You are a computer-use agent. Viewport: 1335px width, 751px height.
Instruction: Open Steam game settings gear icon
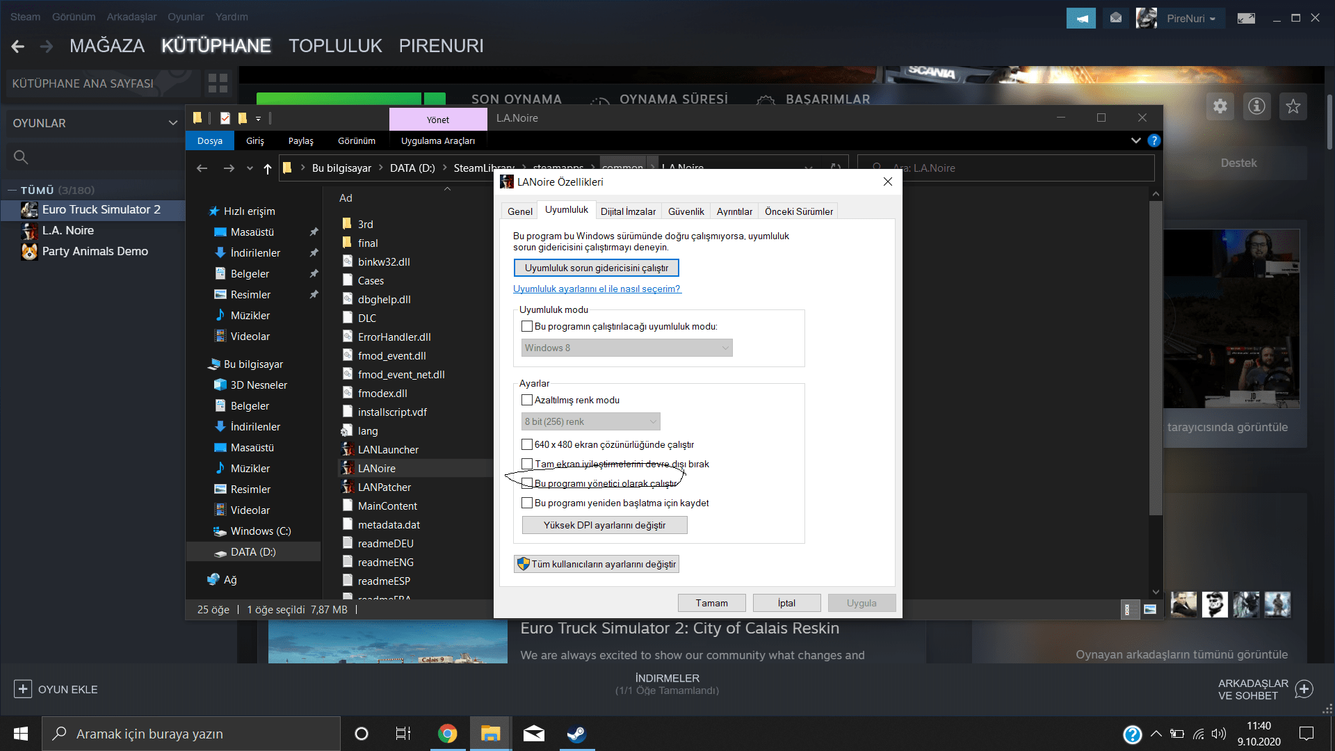point(1220,106)
